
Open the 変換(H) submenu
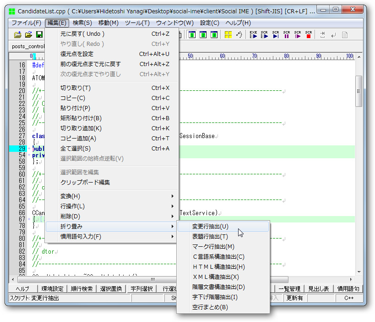pyautogui.click(x=112, y=196)
